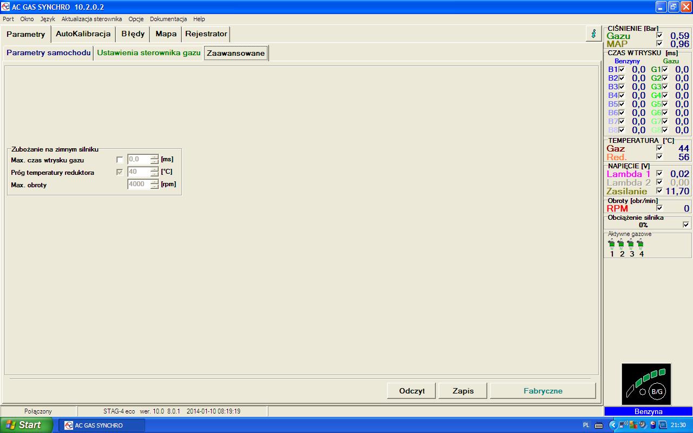Click the AC GAS SYNCHRO title bar icon
The height and width of the screenshot is (433, 693).
coord(5,7)
